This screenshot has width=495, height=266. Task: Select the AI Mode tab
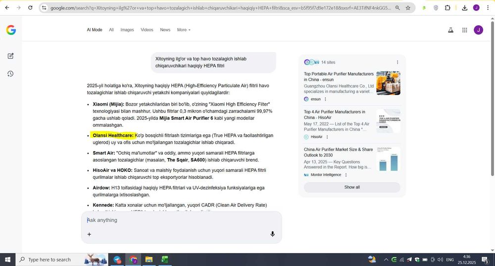pyautogui.click(x=95, y=30)
